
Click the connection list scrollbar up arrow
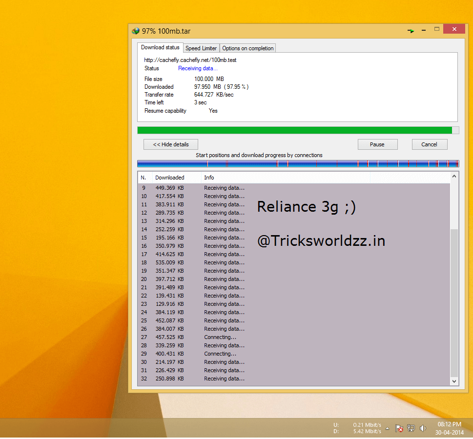tap(454, 177)
